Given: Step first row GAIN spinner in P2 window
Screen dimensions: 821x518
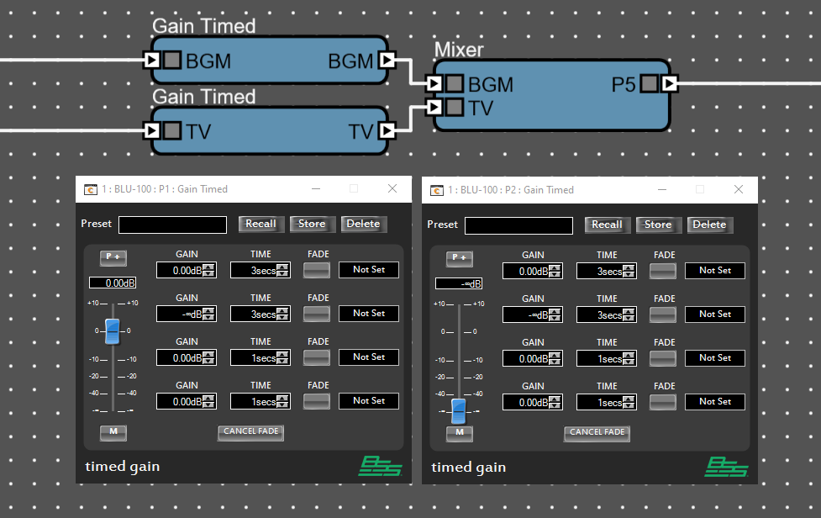Looking at the screenshot, I should click(555, 272).
